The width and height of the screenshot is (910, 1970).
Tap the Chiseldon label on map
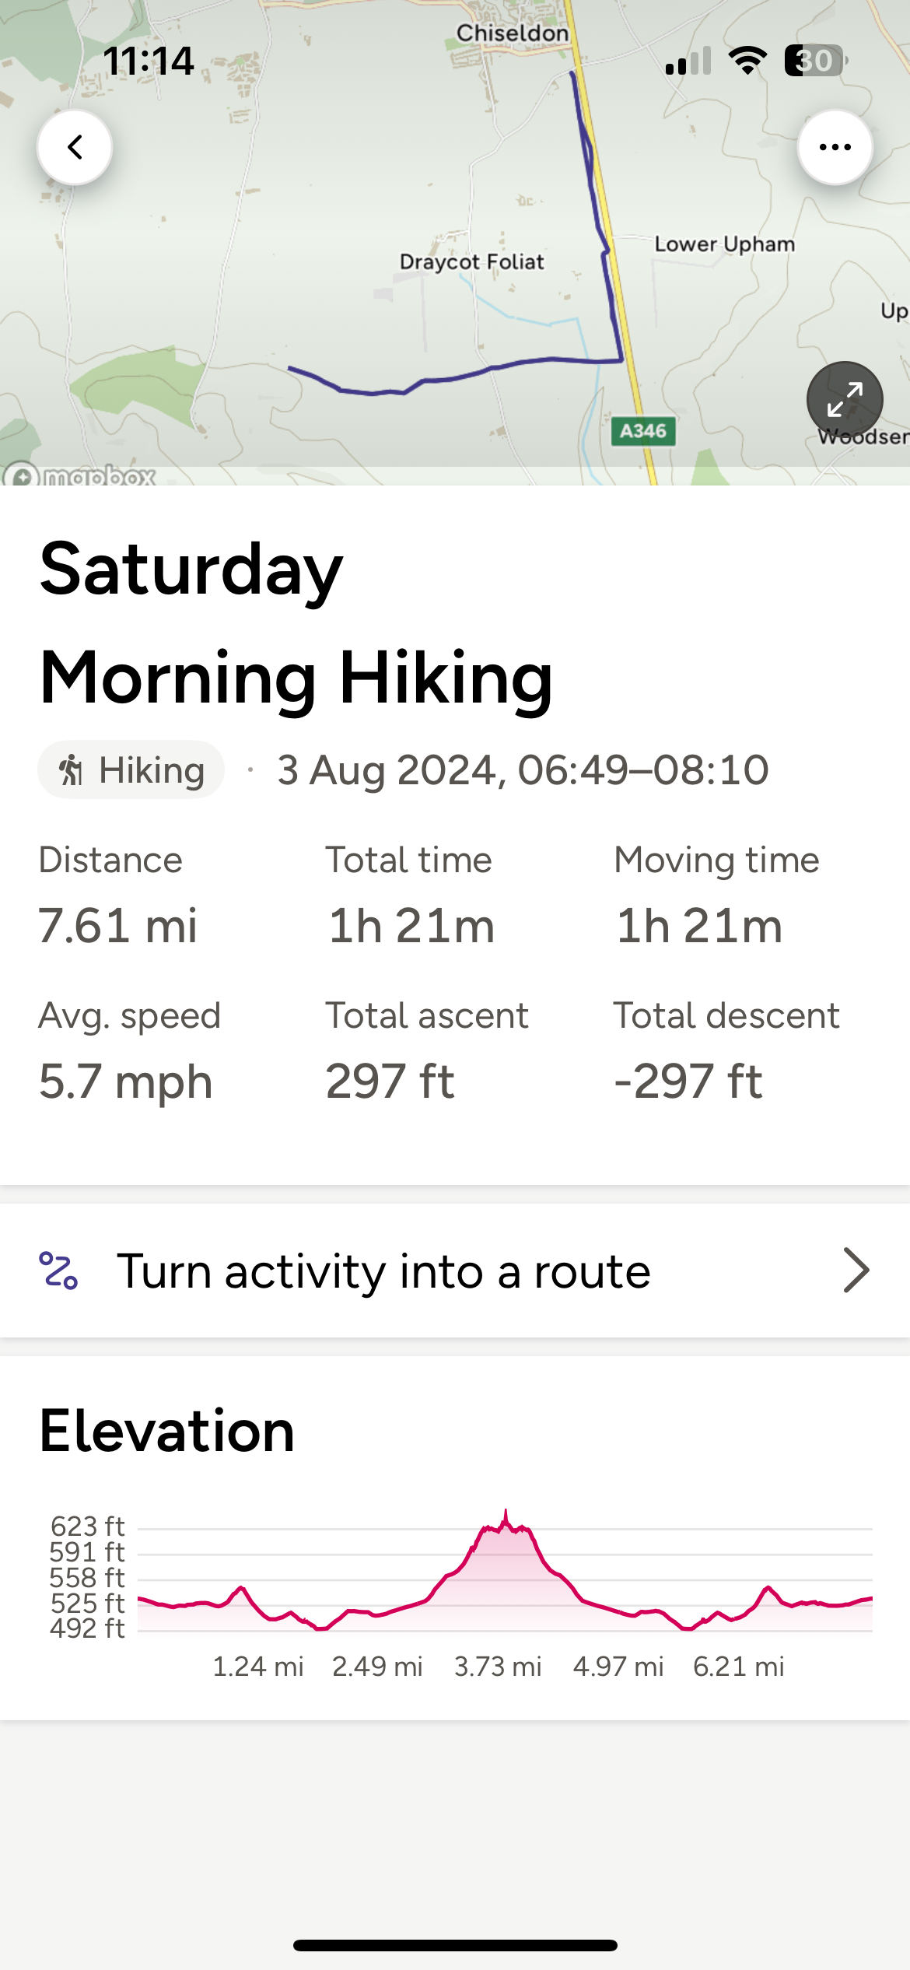(x=513, y=33)
